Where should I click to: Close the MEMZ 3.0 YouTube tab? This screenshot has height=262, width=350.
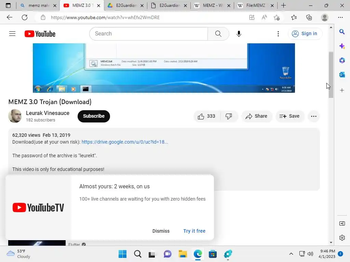[x=98, y=5]
